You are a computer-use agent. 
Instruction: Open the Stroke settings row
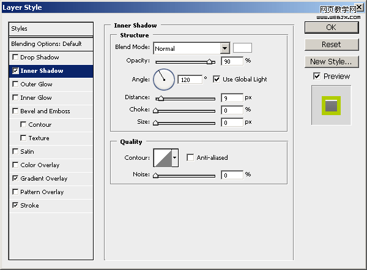pyautogui.click(x=51, y=205)
